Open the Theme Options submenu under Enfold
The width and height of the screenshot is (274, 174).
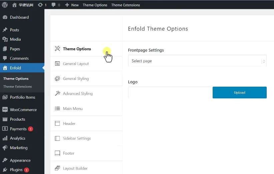tap(16, 79)
